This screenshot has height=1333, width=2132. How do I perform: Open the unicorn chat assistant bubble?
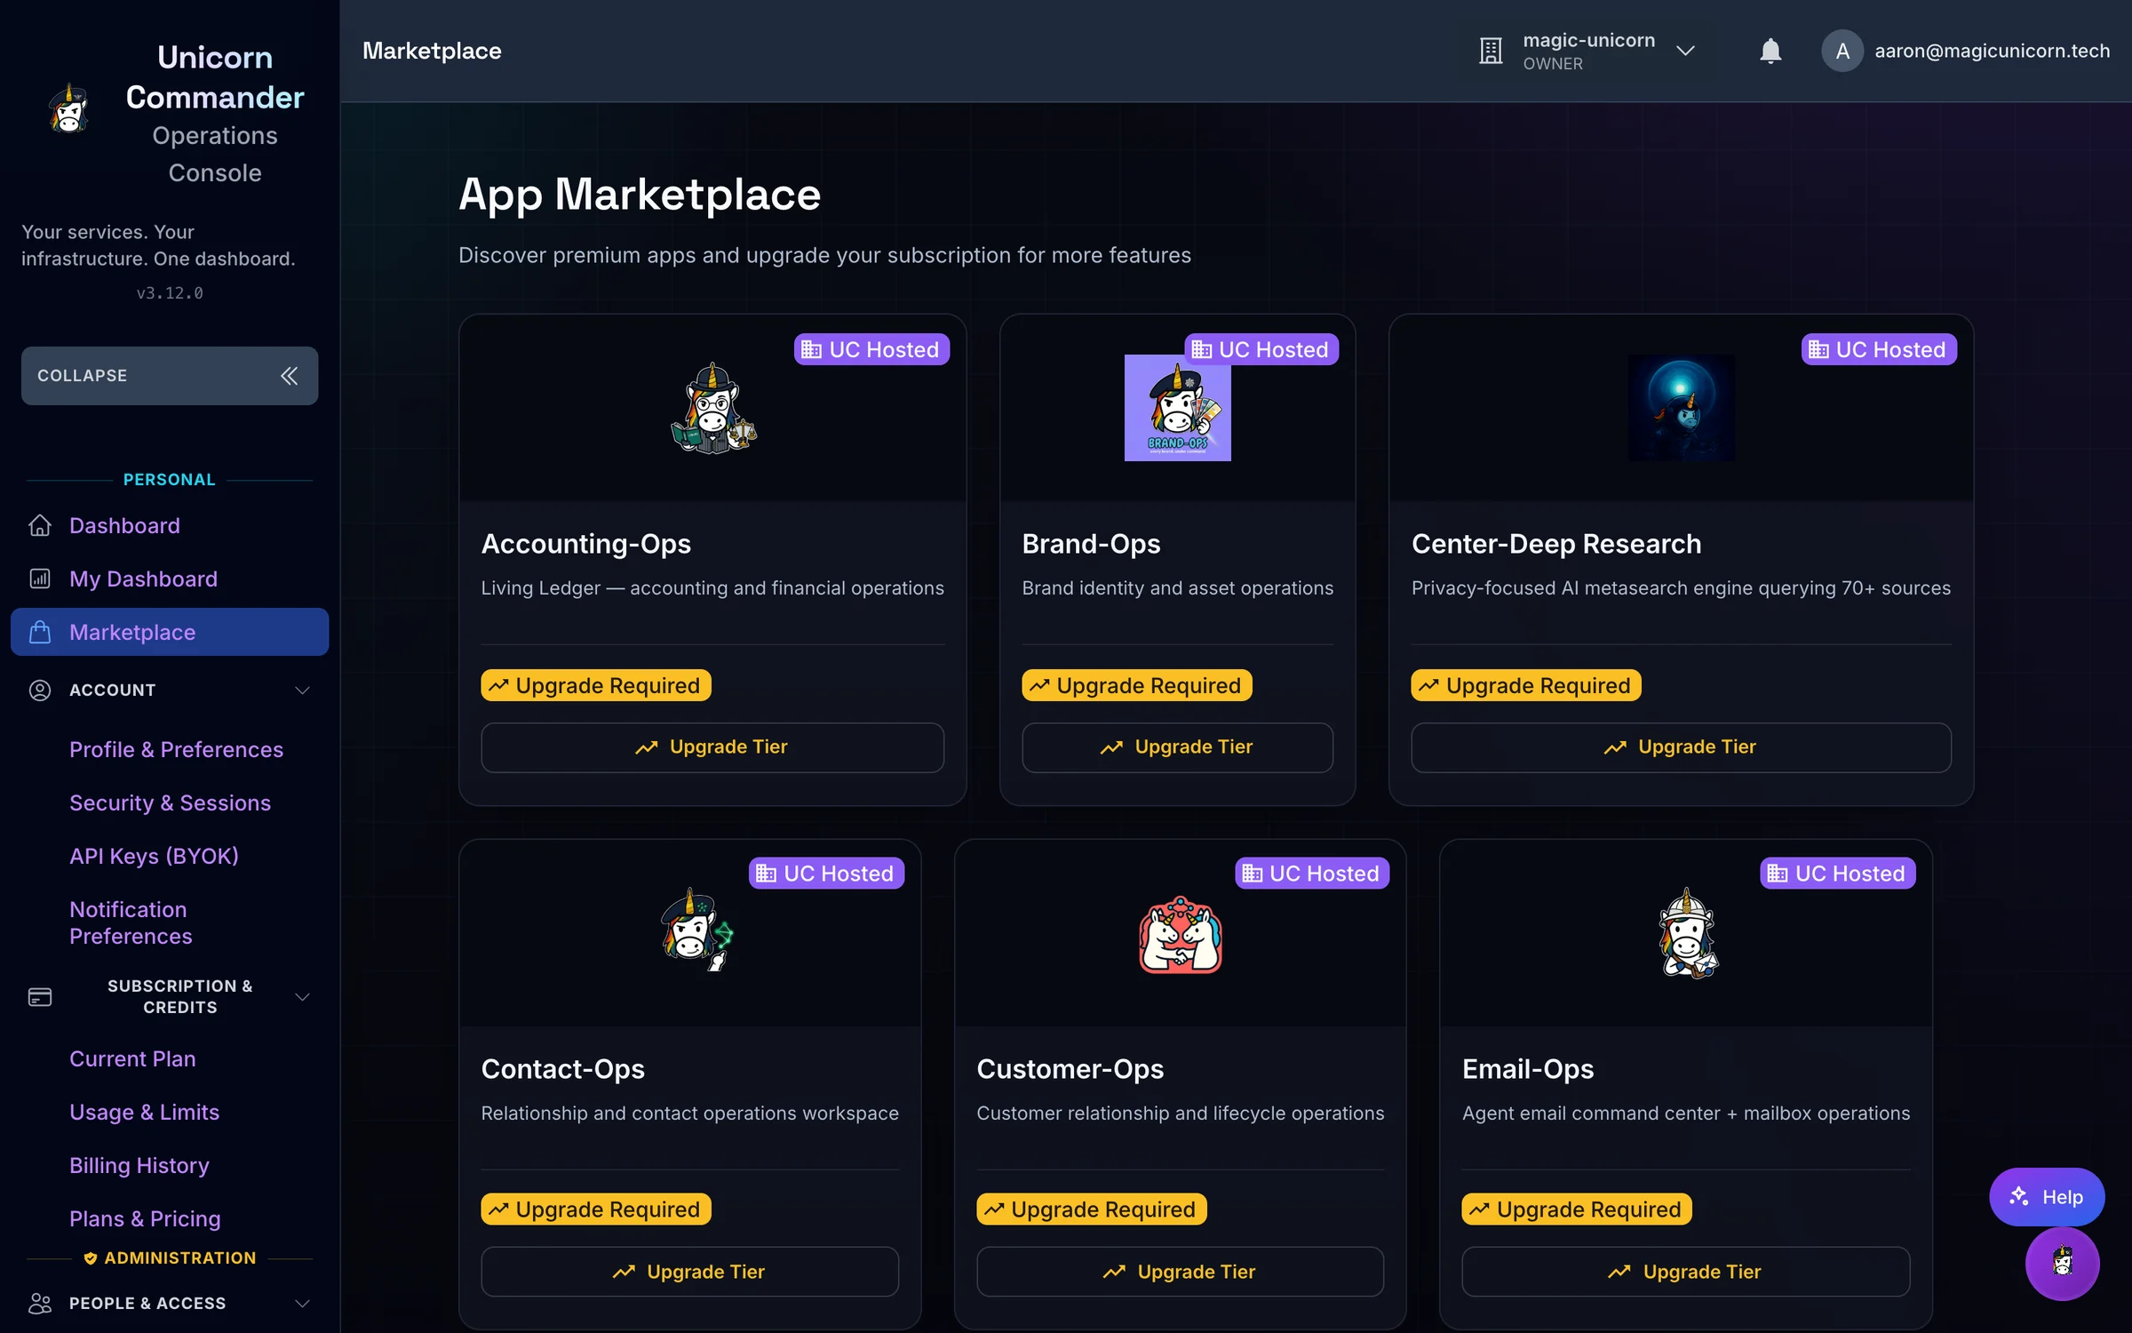[x=2062, y=1263]
